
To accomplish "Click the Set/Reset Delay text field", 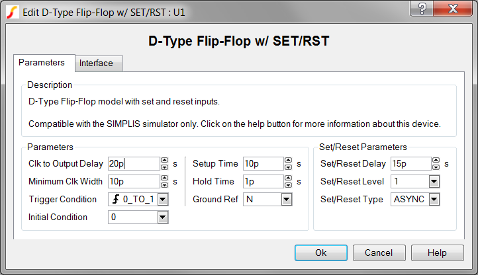I will [x=411, y=164].
